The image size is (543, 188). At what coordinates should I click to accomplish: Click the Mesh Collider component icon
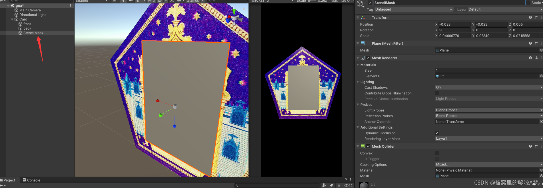363,146
